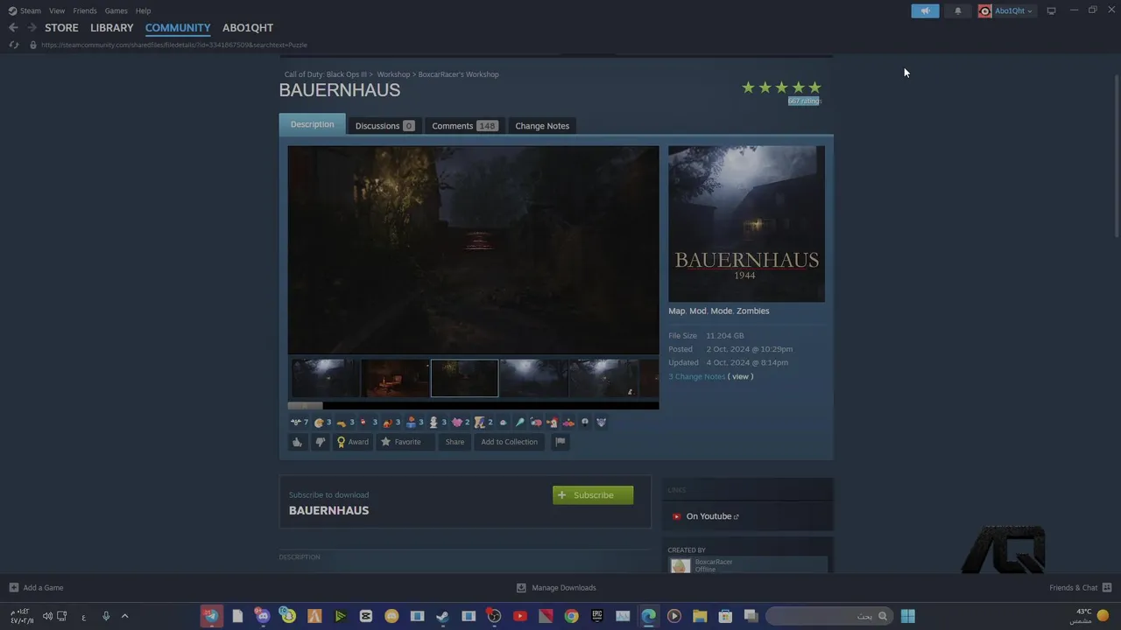Open Friends & Chat grid icon
The width and height of the screenshot is (1121, 630).
tap(1107, 588)
